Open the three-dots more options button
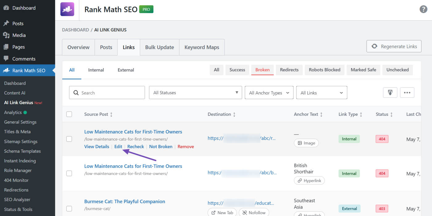The image size is (432, 216). [407, 92]
